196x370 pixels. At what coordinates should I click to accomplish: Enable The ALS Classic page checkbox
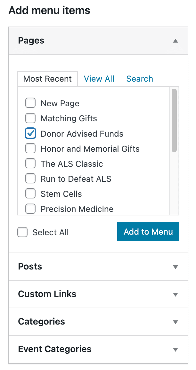(30, 164)
